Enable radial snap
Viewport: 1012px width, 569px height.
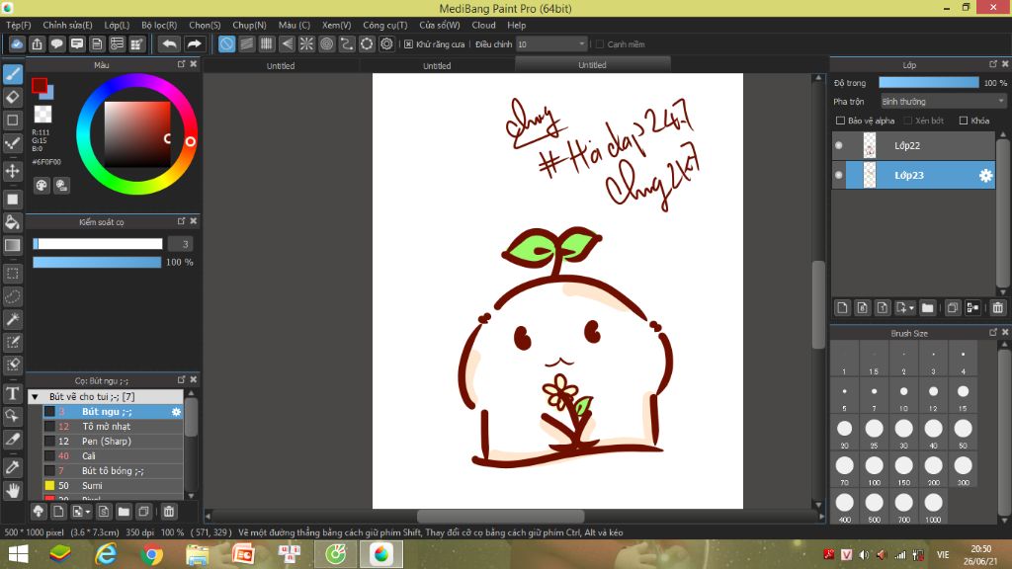pos(306,43)
